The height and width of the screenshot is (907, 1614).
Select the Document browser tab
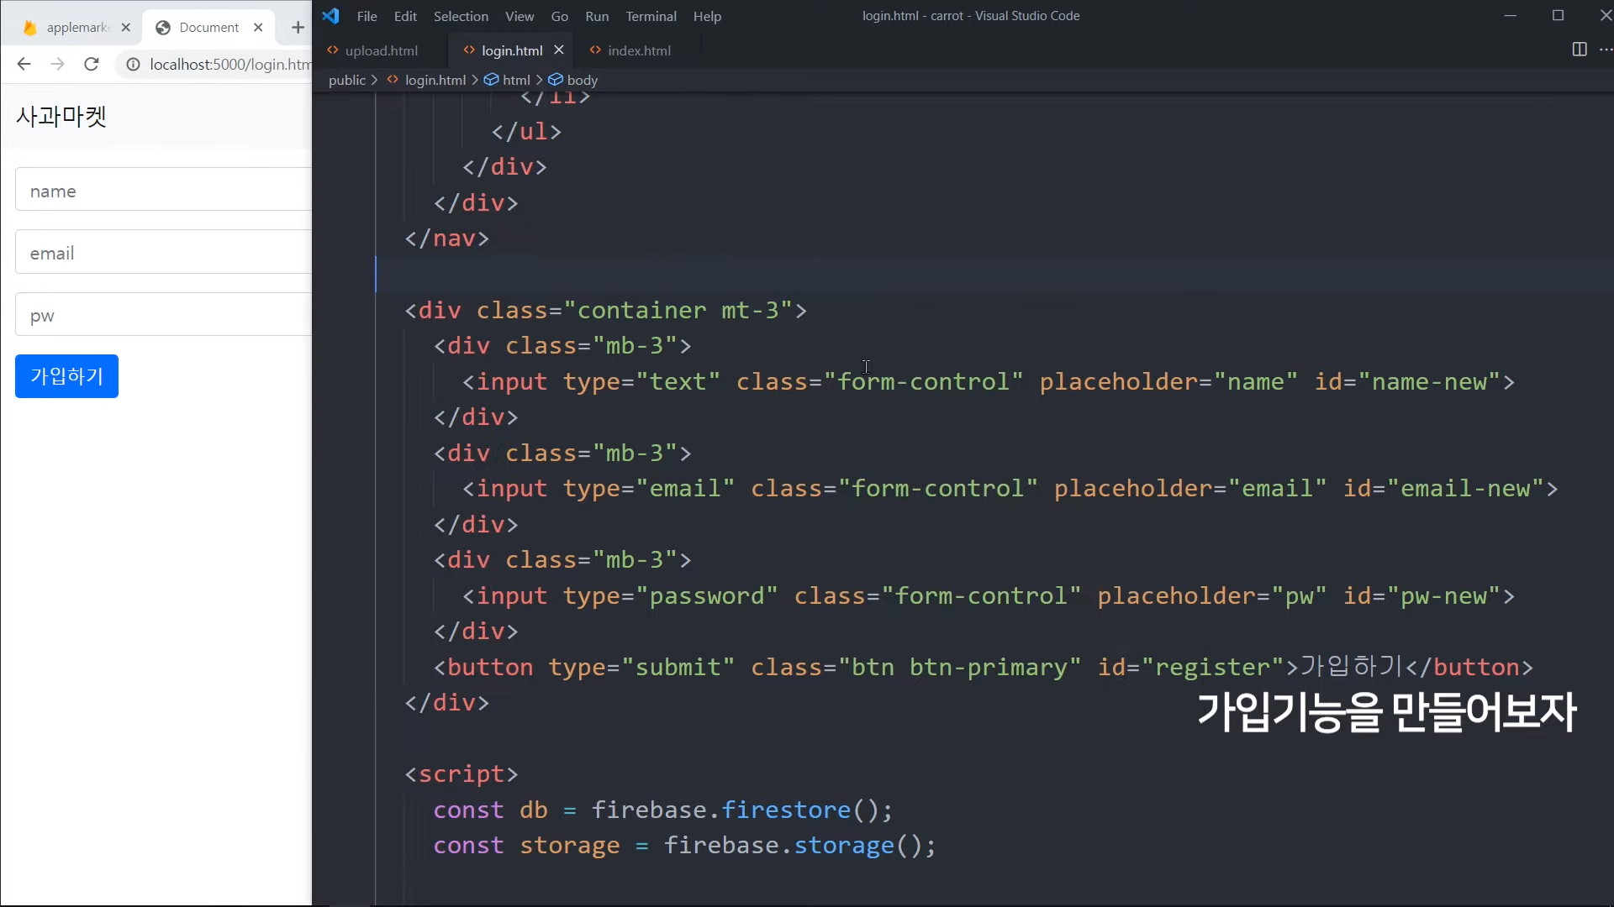(208, 28)
